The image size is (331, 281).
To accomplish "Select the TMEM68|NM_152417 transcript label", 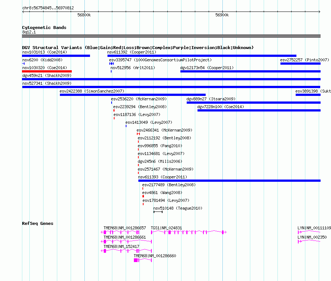I will click(121, 246).
